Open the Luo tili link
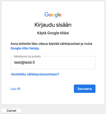Screen dimensions: 106x114 (x=15, y=89)
